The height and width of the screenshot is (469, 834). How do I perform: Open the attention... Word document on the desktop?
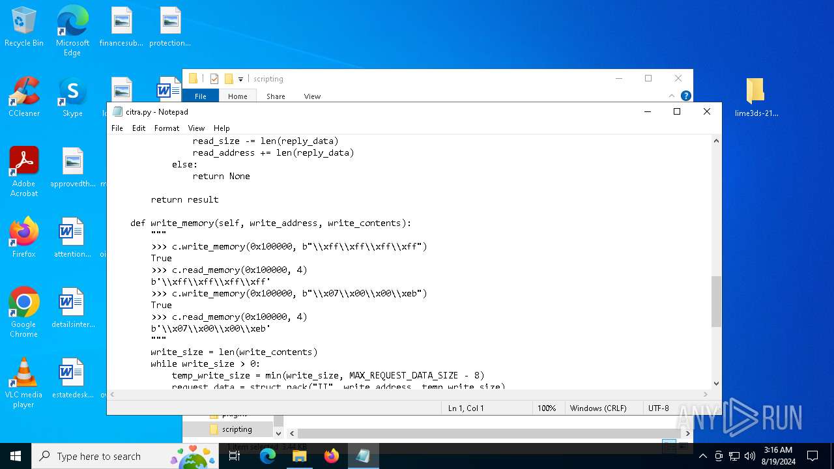(72, 238)
